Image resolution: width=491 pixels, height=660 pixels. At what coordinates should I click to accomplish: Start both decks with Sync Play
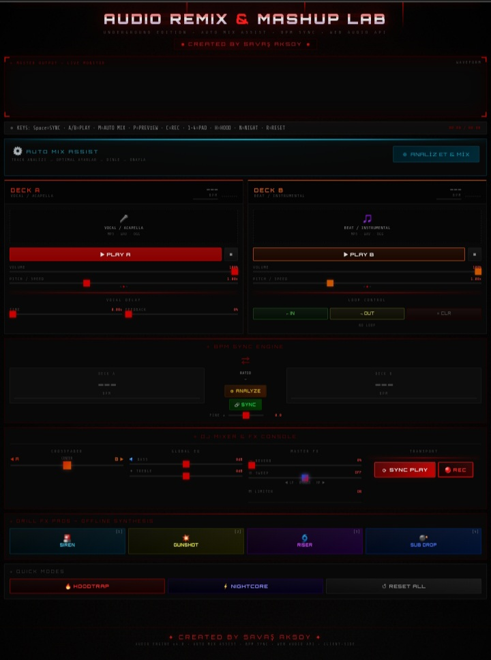pos(404,470)
